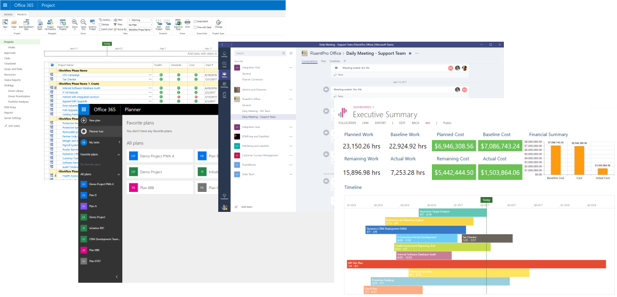Collapse the Planner sidebar with bottom chevron
The height and width of the screenshot is (297, 617).
point(117,276)
